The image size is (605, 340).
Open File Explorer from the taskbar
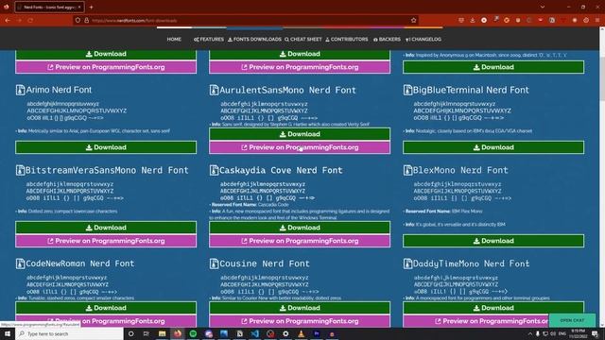click(x=162, y=333)
